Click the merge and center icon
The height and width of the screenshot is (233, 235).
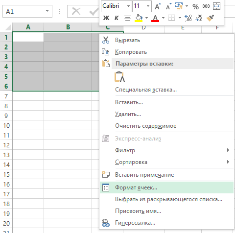(216, 6)
